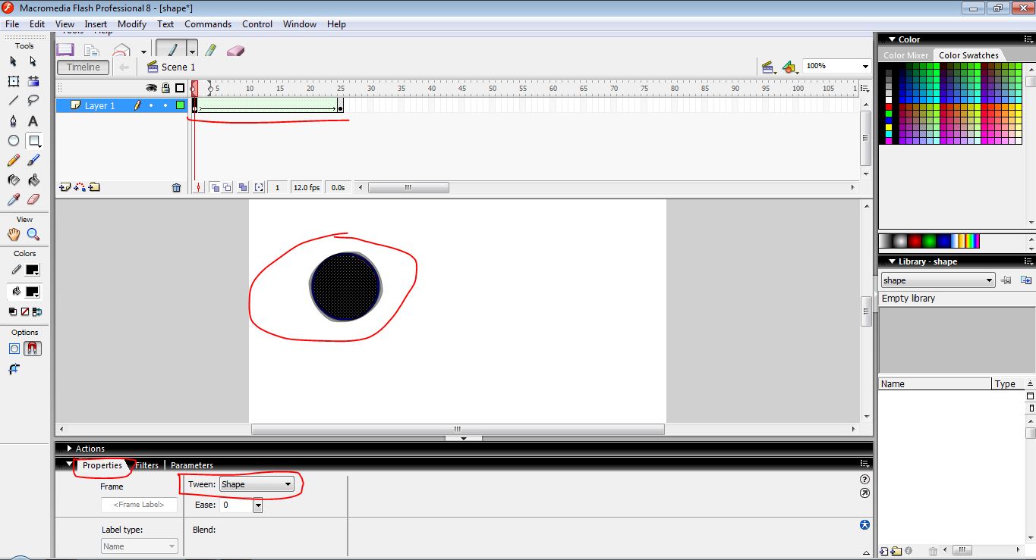Open the Ease value dropdown

coord(257,505)
